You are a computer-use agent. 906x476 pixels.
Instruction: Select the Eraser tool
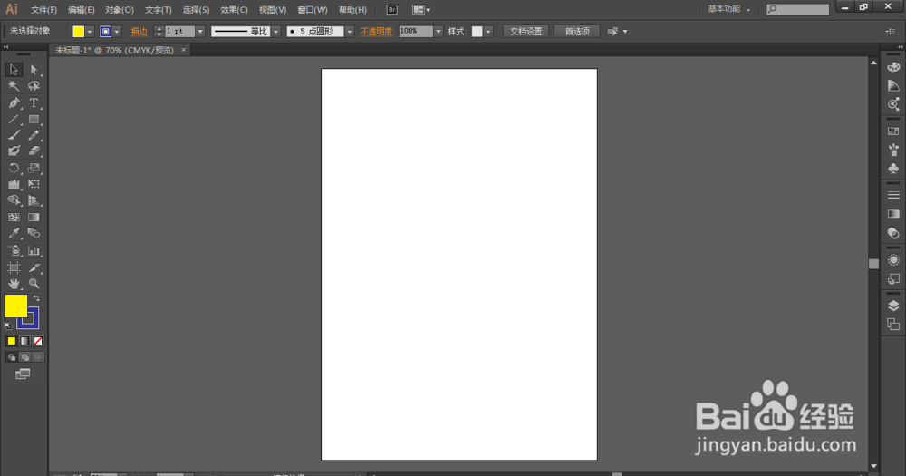34,151
